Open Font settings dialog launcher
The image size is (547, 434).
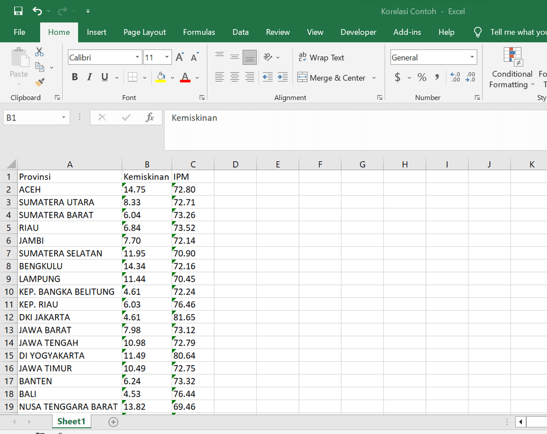coord(202,98)
